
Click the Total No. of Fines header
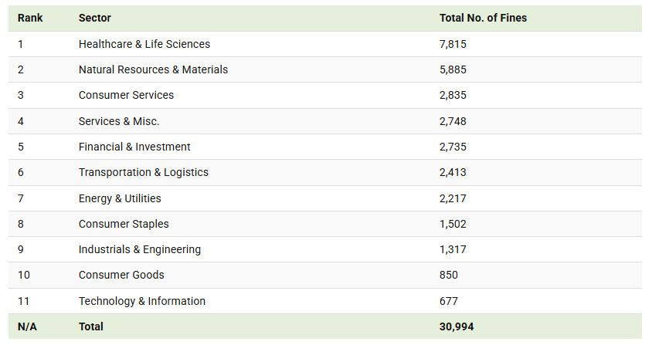(x=483, y=18)
